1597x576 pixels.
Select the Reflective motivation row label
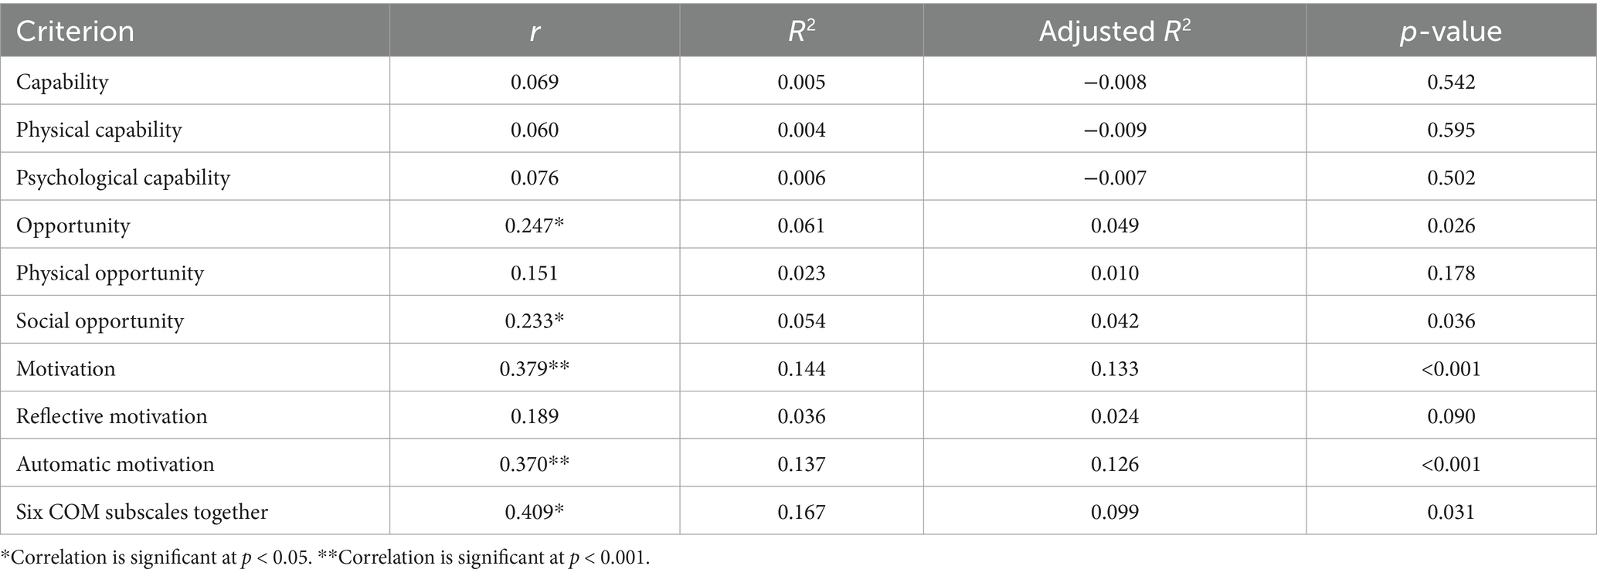(x=111, y=417)
